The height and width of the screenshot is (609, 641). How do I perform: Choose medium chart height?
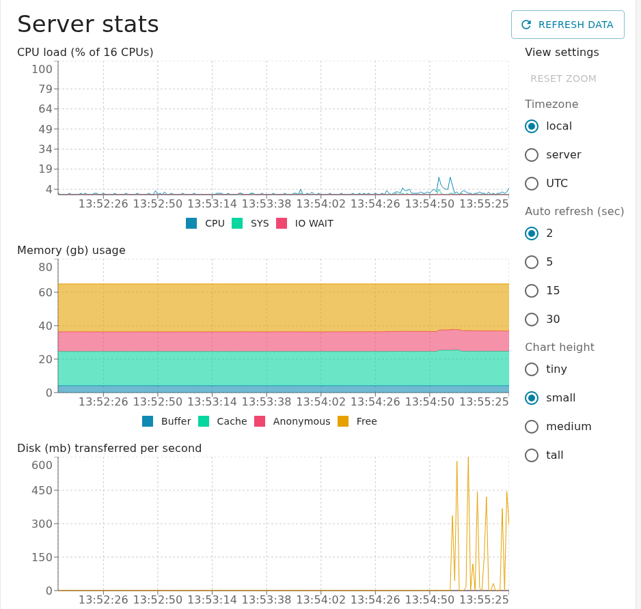[x=532, y=427]
